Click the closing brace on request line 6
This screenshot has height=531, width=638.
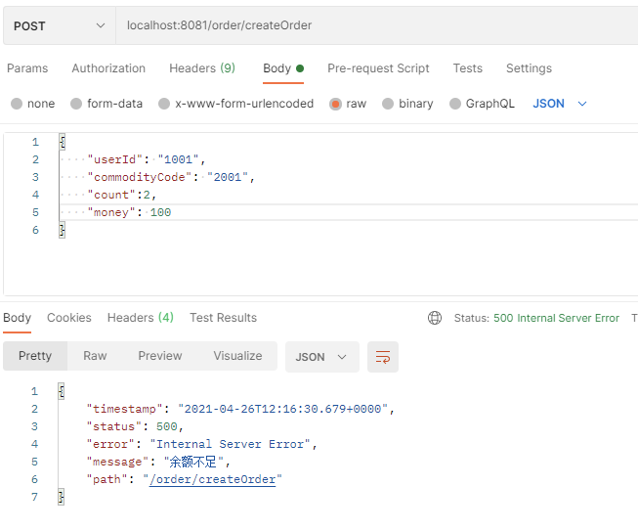[x=62, y=230]
